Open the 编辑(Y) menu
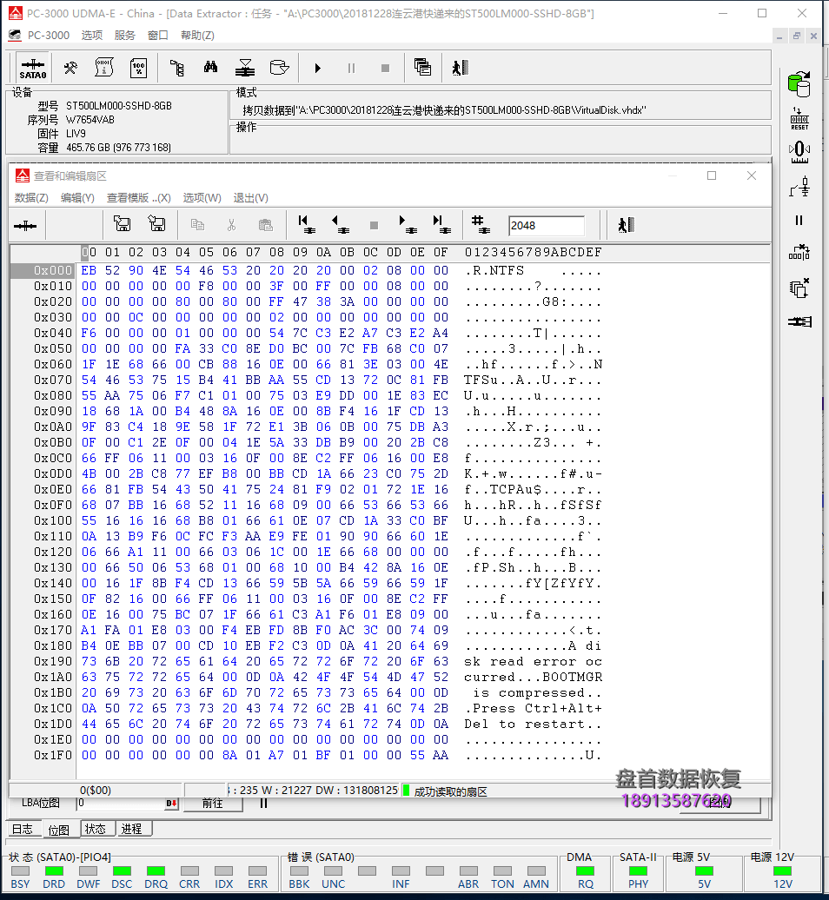Viewport: 829px width, 900px height. click(x=77, y=198)
